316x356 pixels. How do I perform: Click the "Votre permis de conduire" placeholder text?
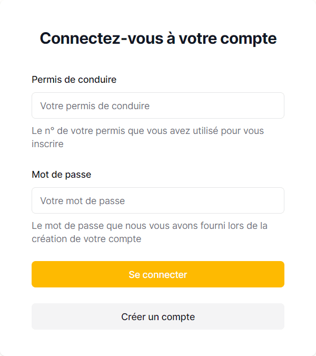[x=95, y=106]
